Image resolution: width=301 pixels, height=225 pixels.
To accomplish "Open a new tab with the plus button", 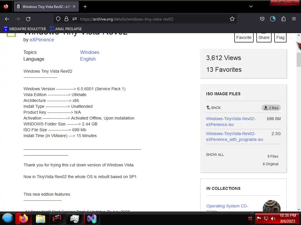I will click(85, 7).
